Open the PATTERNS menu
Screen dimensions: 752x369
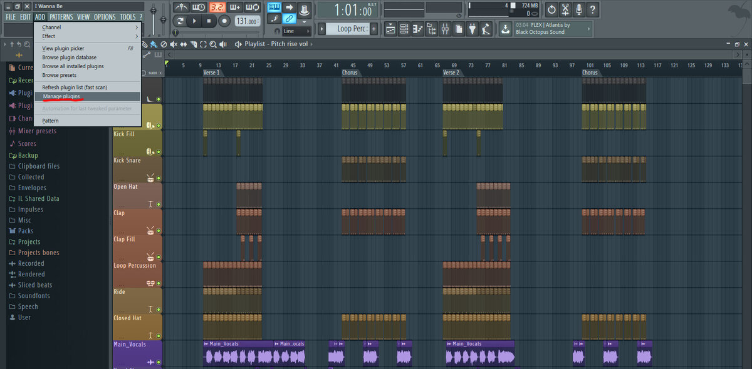click(61, 17)
